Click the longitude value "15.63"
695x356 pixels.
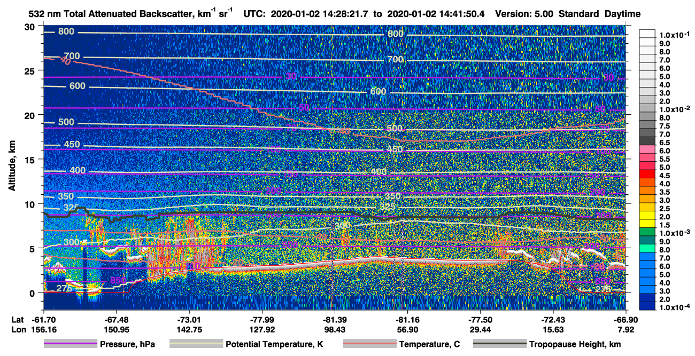pos(553,329)
